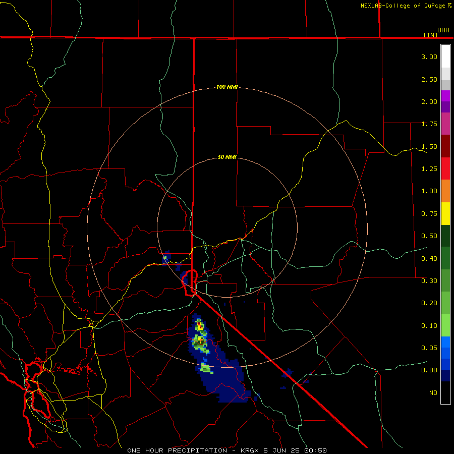This screenshot has height=454, width=454.
Task: Click the "1.50" legend value
Action: point(429,146)
